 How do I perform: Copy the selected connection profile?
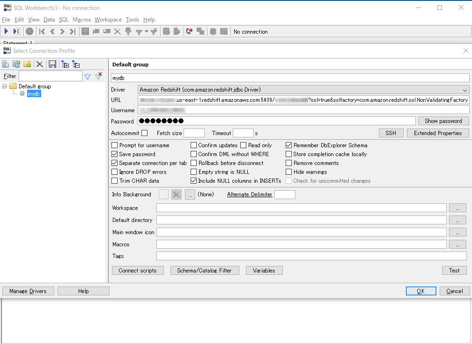click(15, 64)
